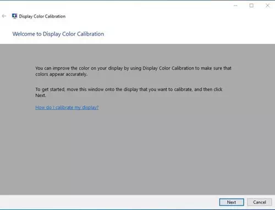The image size is (275, 210).
Task: Maximize the calibration wizard window
Action: 251,5
